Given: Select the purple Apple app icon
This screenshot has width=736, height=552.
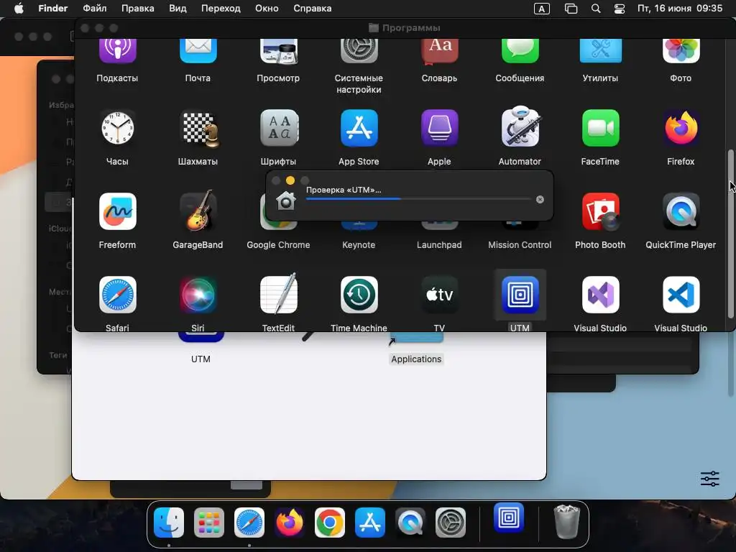Looking at the screenshot, I should click(440, 128).
